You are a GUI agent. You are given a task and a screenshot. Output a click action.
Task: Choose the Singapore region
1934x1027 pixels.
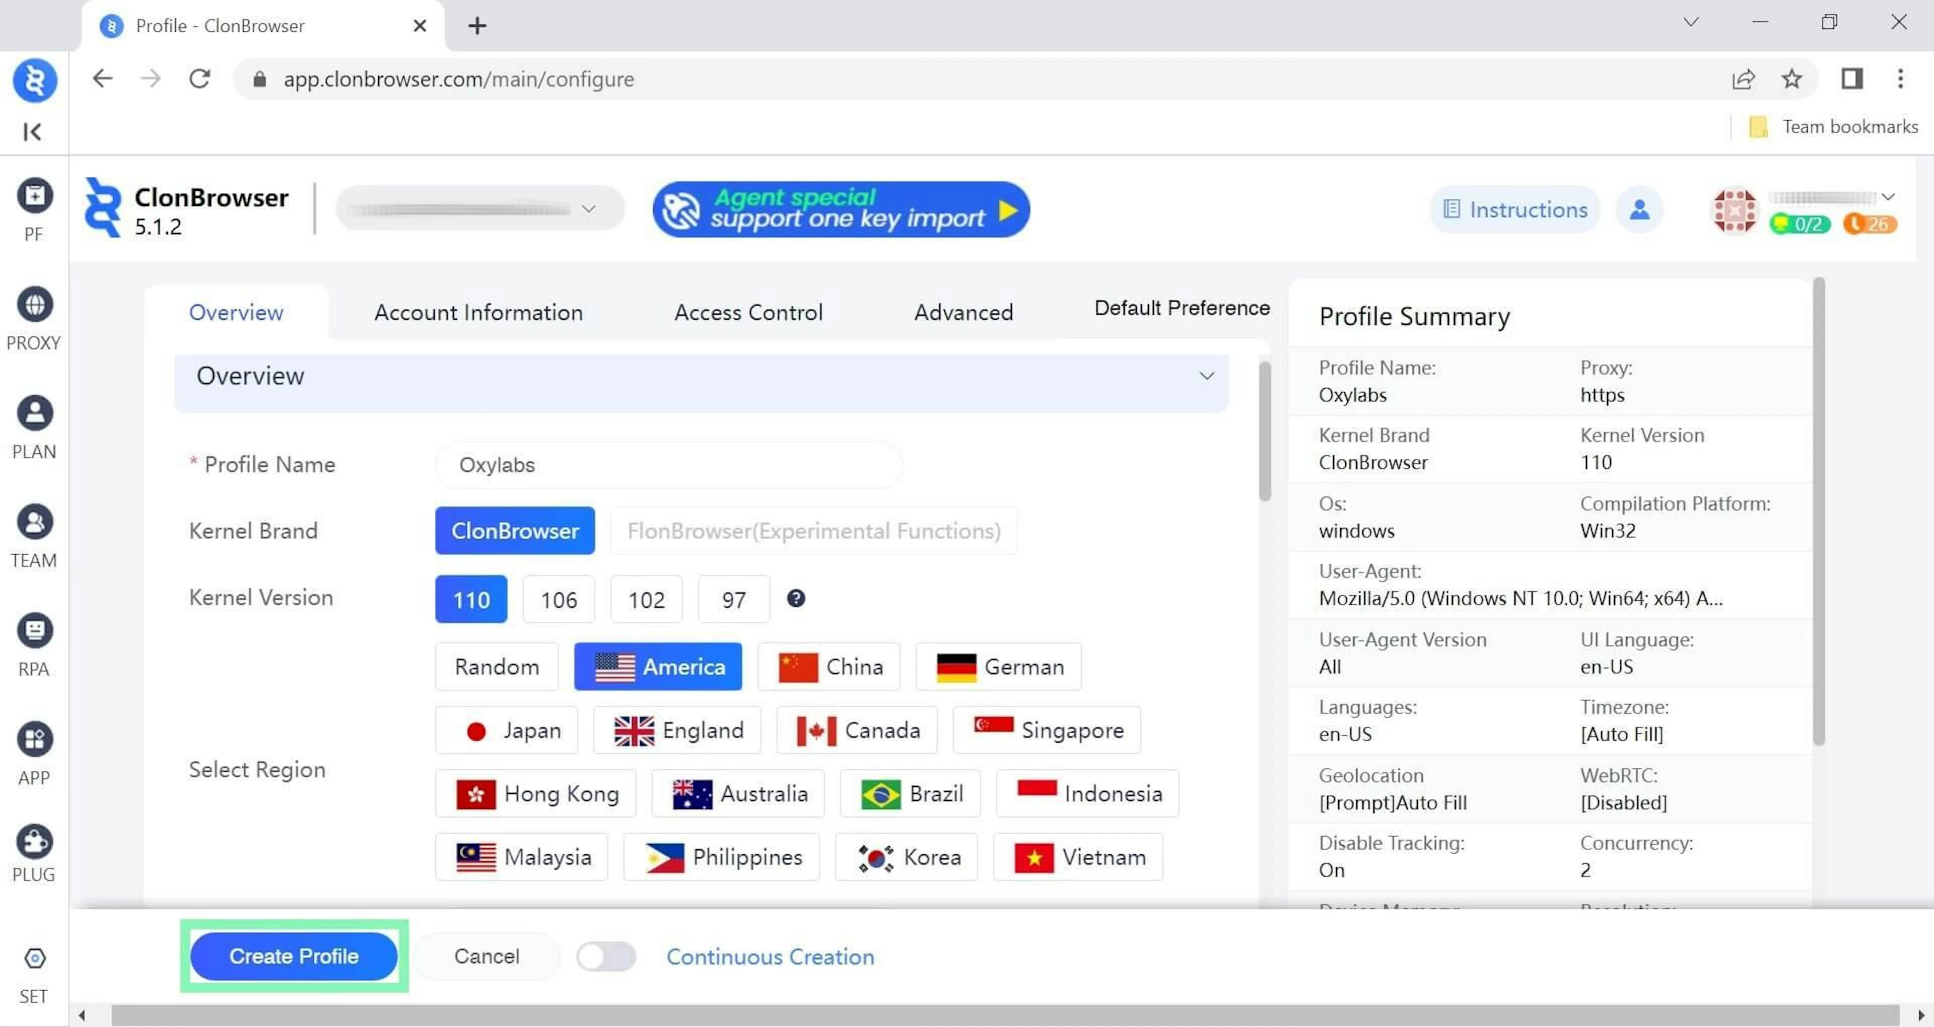1047,729
